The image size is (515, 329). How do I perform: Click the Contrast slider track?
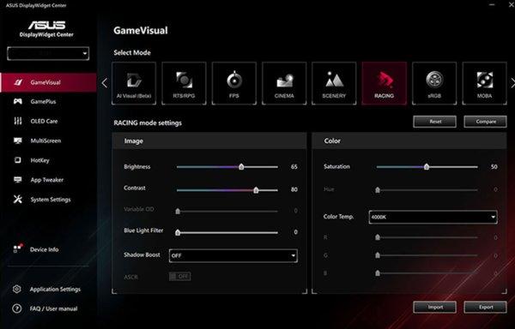click(227, 190)
